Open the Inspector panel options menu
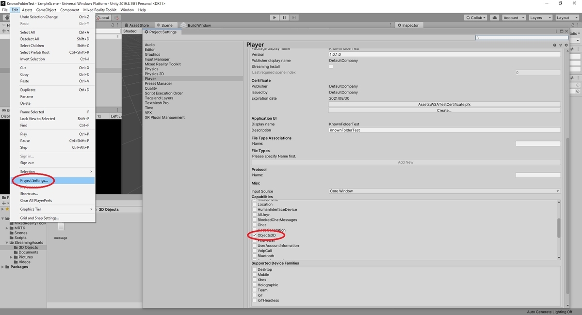Image resolution: width=582 pixels, height=315 pixels. point(578,25)
